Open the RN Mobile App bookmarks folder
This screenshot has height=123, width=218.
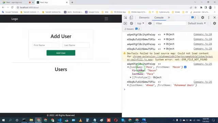tap(118, 12)
